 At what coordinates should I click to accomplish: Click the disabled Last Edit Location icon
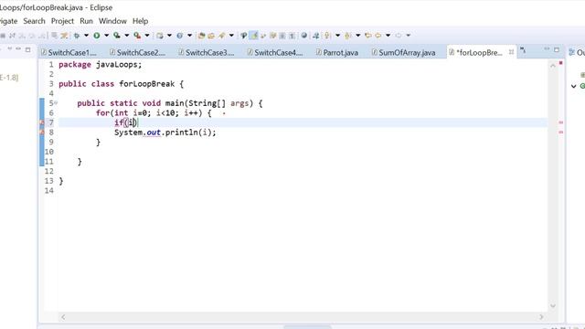[399, 36]
